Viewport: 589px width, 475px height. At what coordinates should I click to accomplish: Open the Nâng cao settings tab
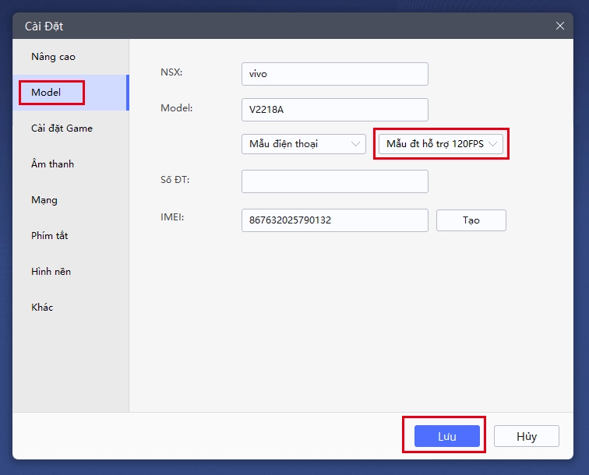(53, 57)
